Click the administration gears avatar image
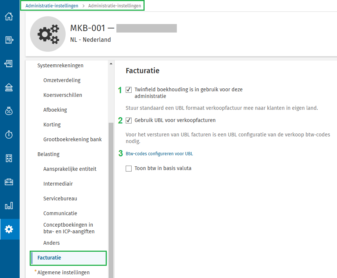 click(48, 34)
